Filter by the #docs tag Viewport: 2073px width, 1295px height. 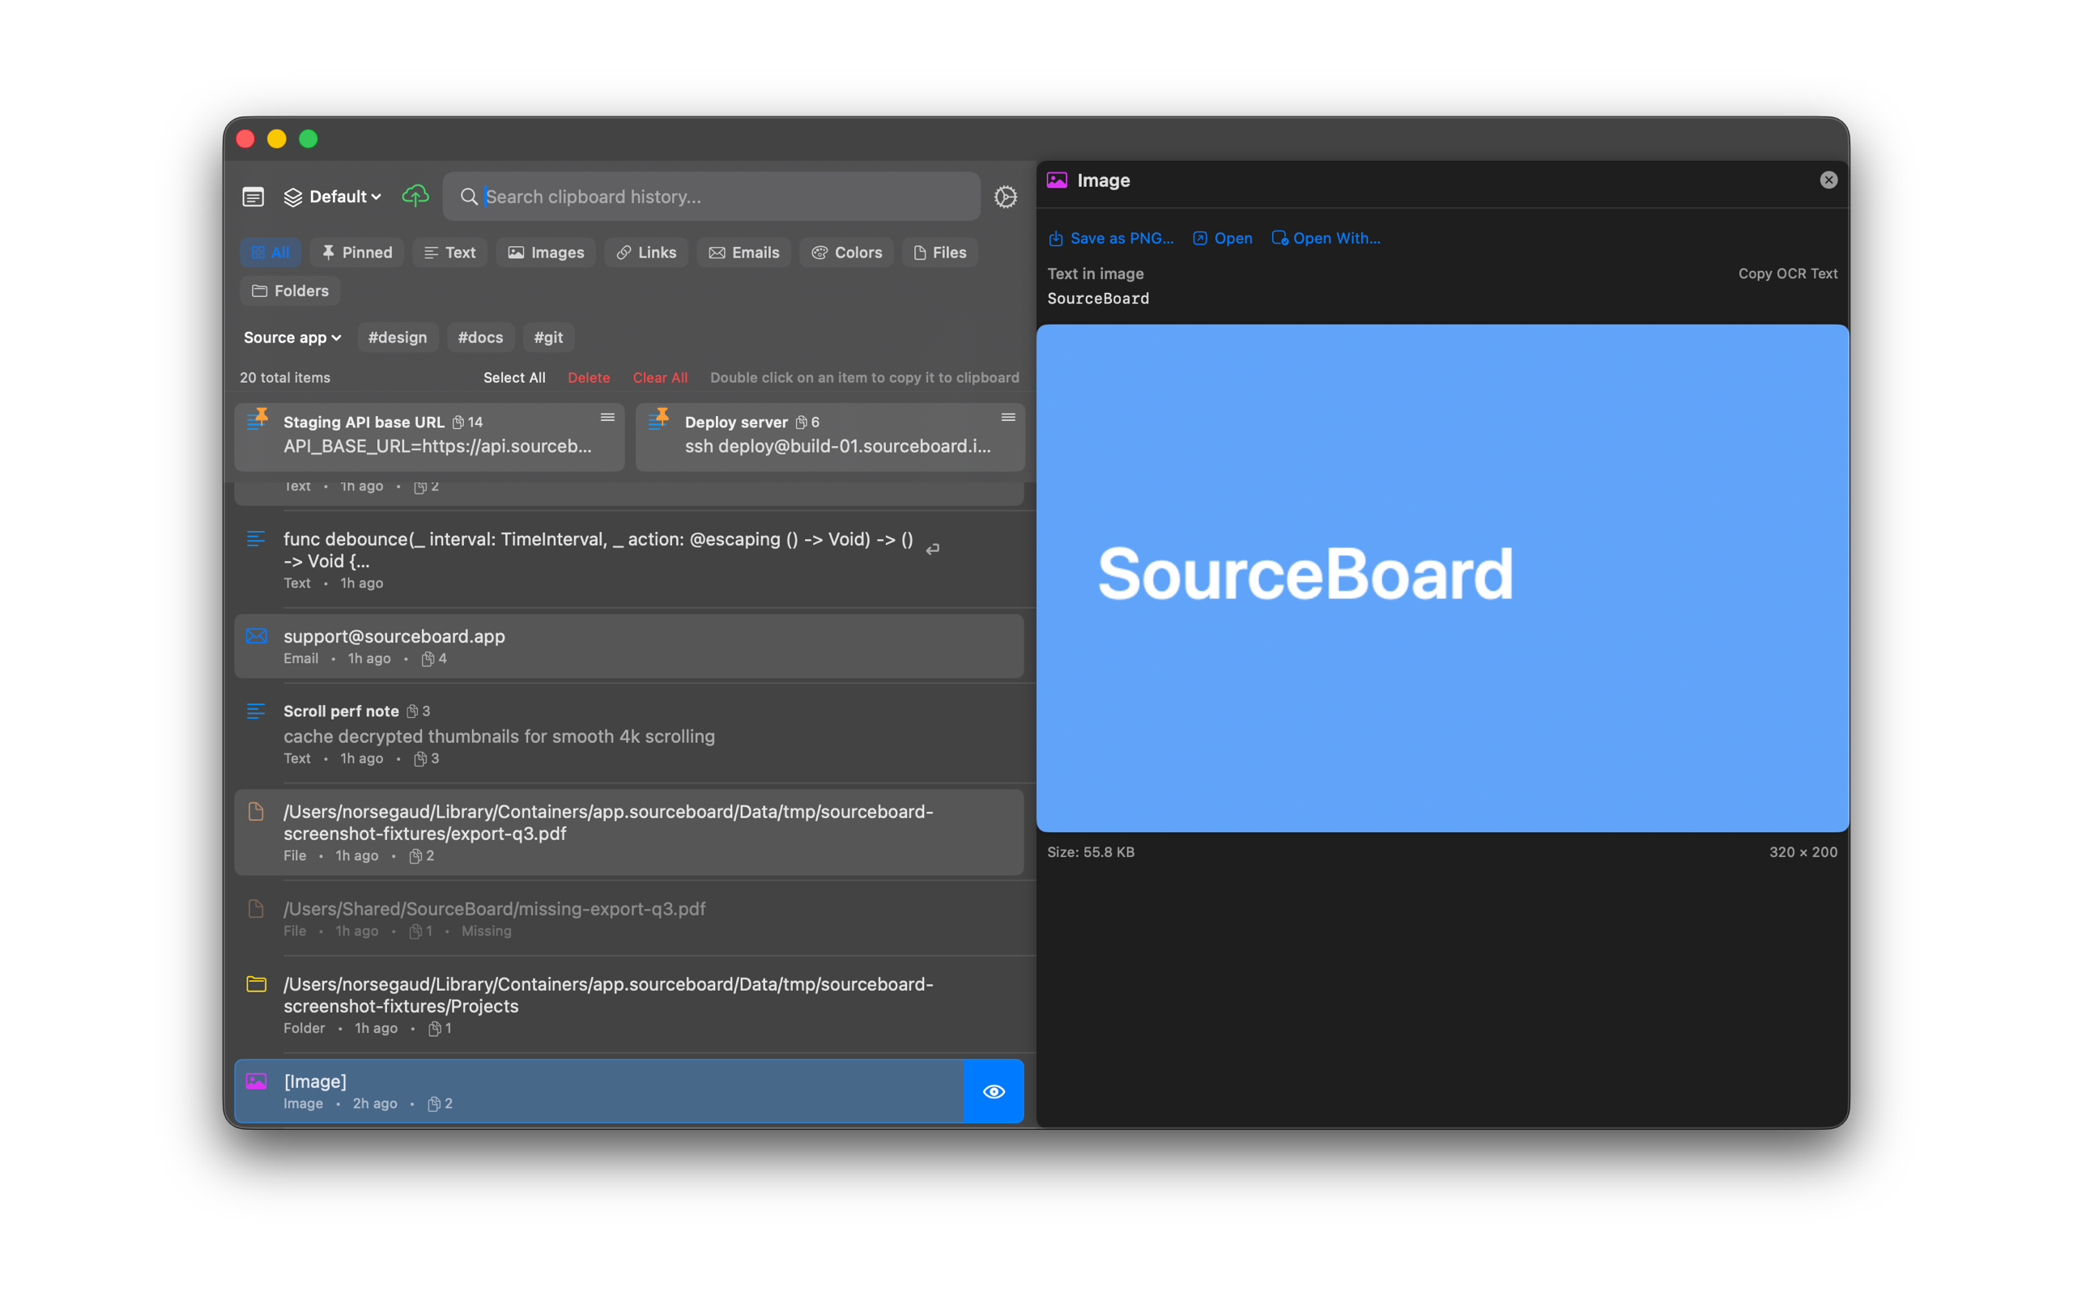pos(480,338)
